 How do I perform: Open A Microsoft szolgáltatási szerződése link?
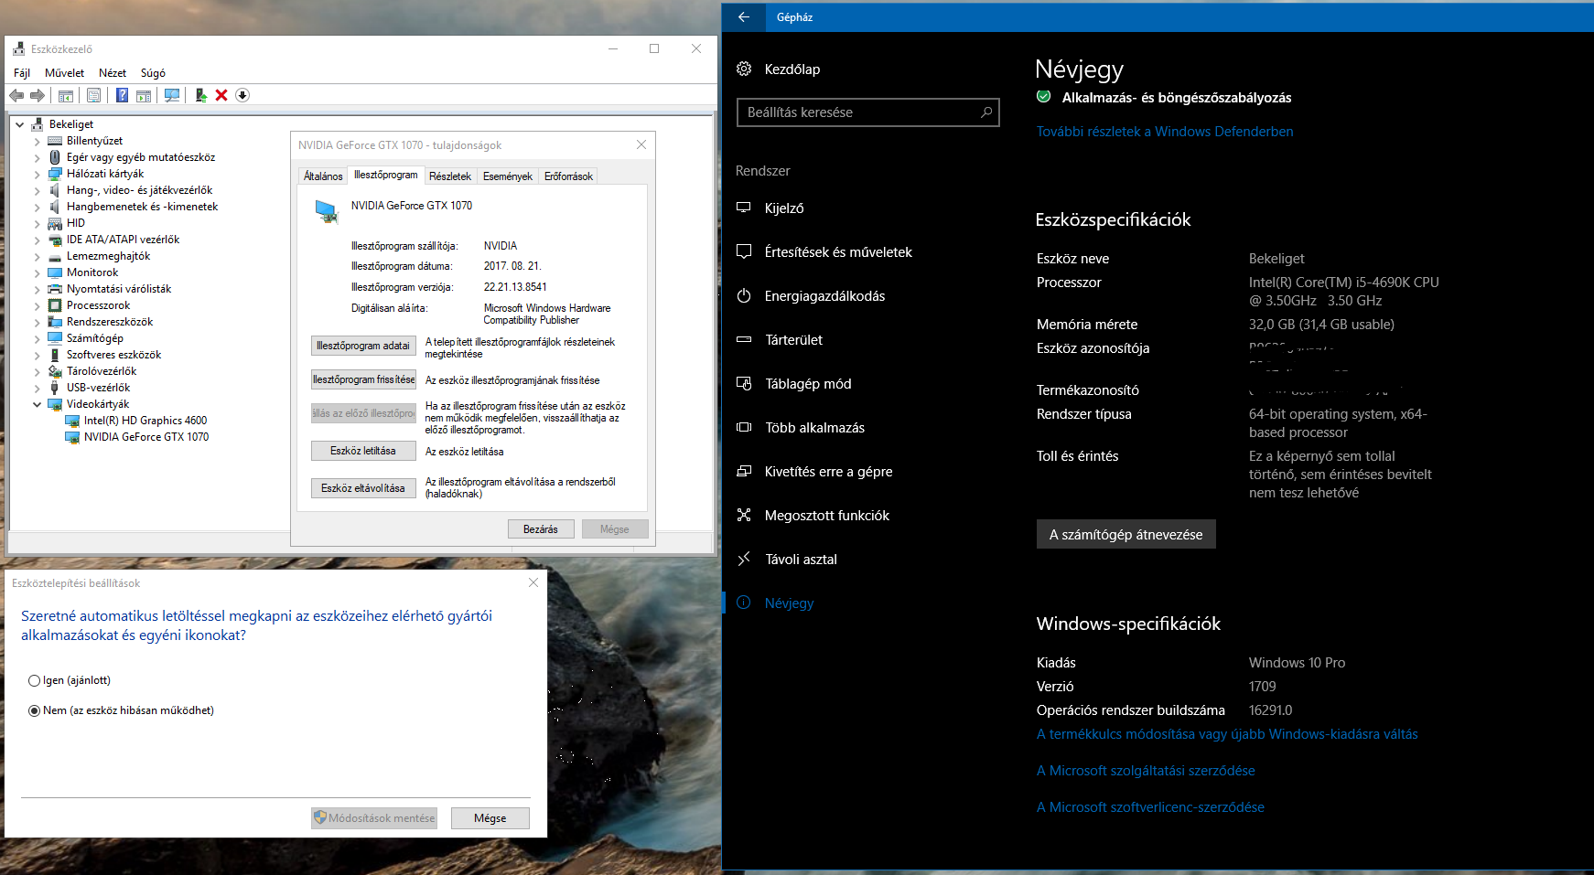click(1146, 771)
